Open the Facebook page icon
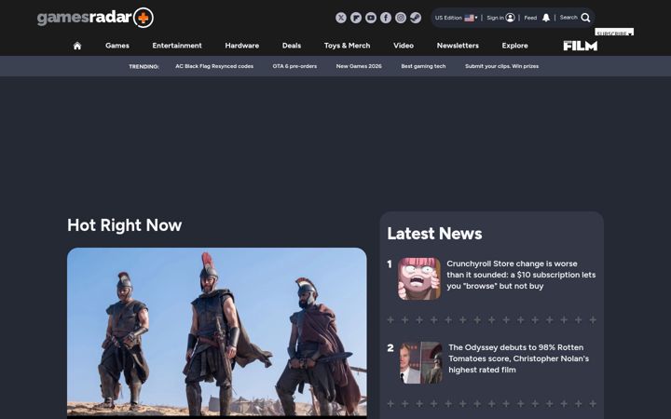 tap(386, 18)
